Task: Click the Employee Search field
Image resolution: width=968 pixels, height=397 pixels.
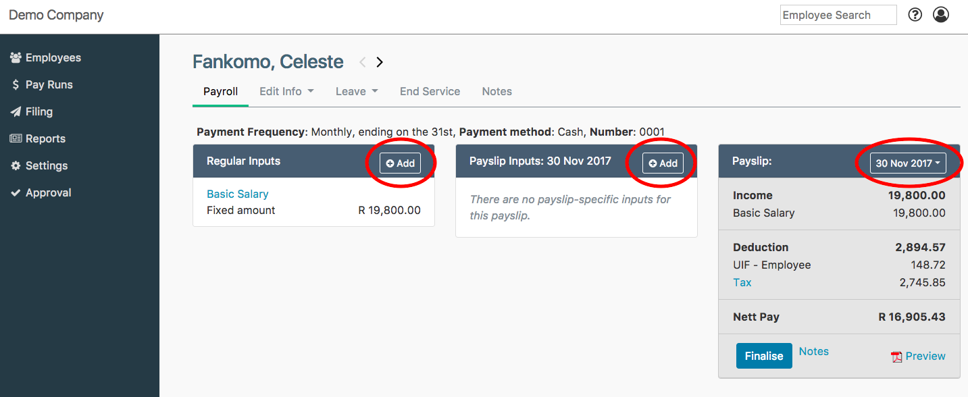Action: (x=838, y=15)
